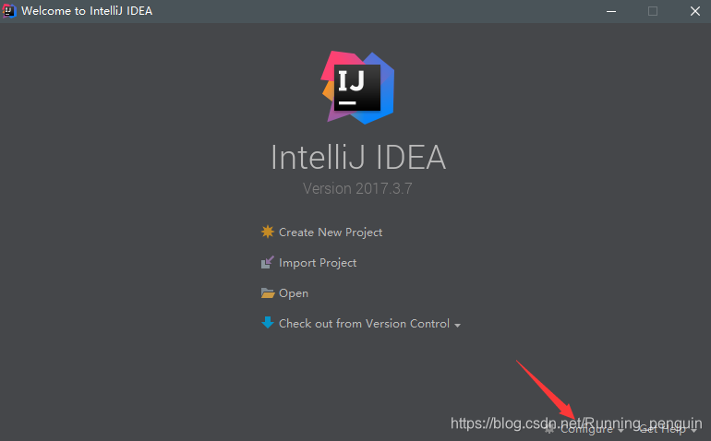This screenshot has height=441, width=711.
Task: Click the Import Project arrow icon
Action: click(x=268, y=262)
